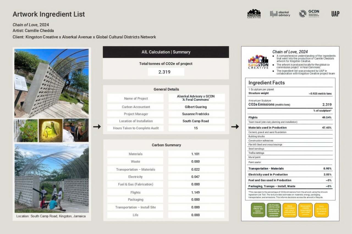Click the Structure weight ~0.925 metric tons row
This screenshot has width=352, height=234.
290,94
